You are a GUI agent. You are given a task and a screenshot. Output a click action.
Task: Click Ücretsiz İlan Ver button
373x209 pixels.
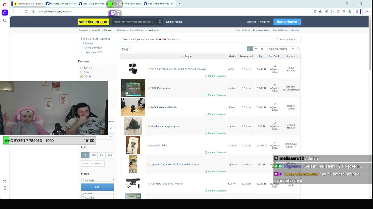pyautogui.click(x=287, y=22)
